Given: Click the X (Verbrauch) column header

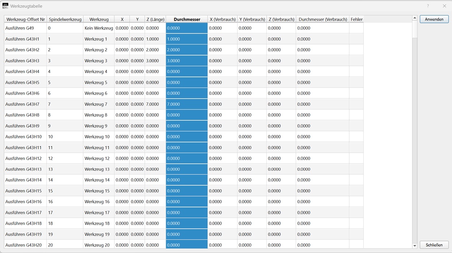Looking at the screenshot, I should (223, 19).
